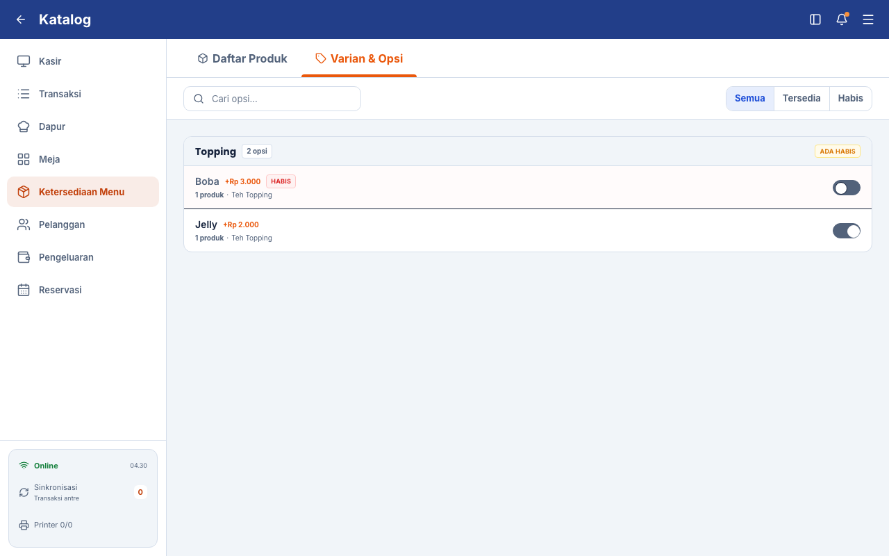This screenshot has width=889, height=556.
Task: Click the Boba HABIS badge
Action: click(x=281, y=181)
